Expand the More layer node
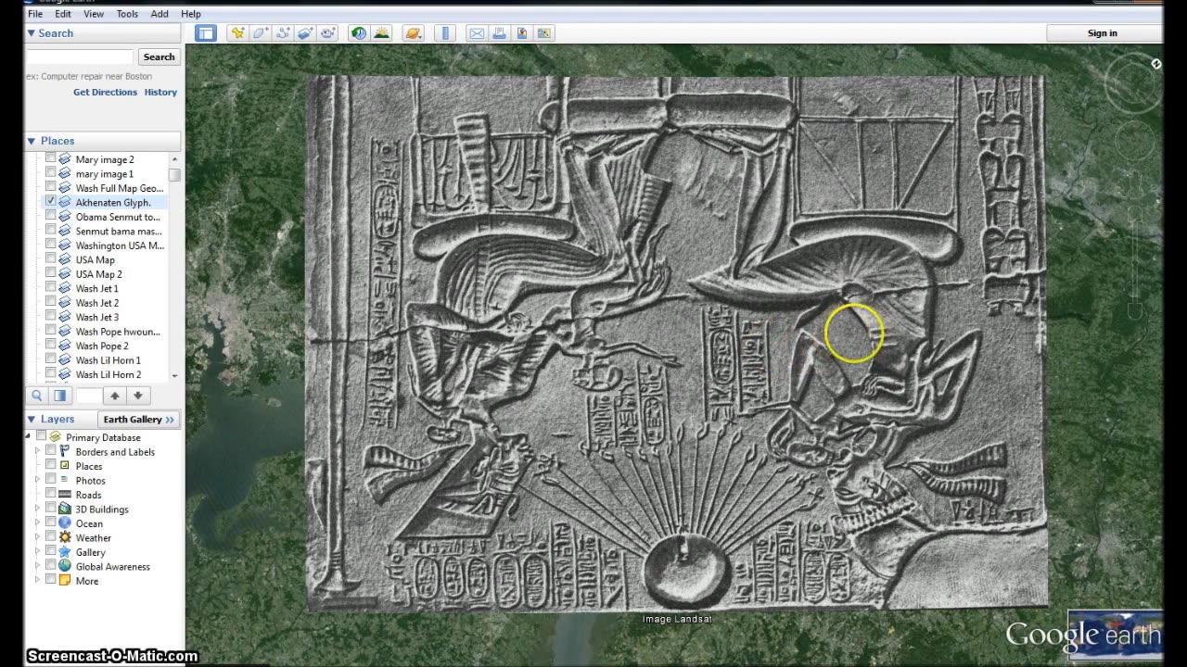Viewport: 1187px width, 667px height. coord(38,581)
